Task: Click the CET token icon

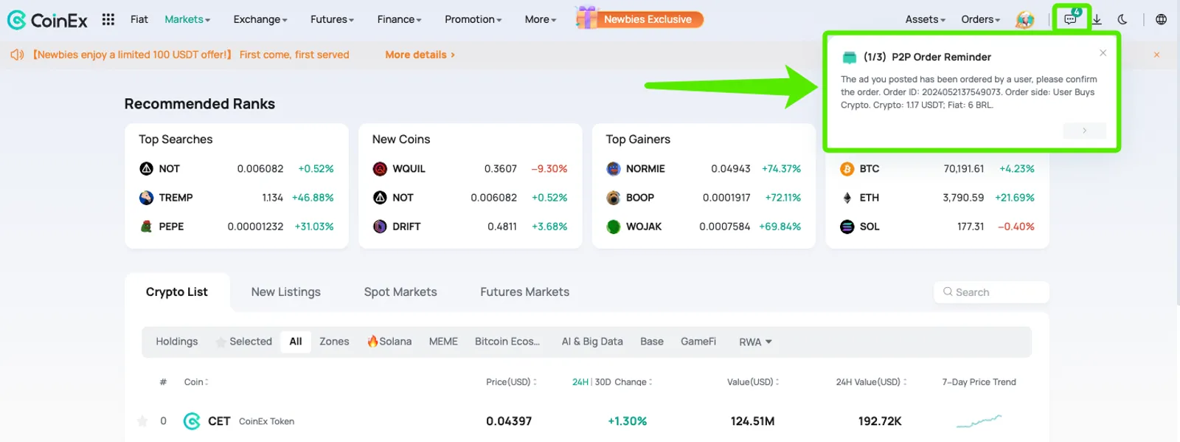Action: [x=192, y=421]
